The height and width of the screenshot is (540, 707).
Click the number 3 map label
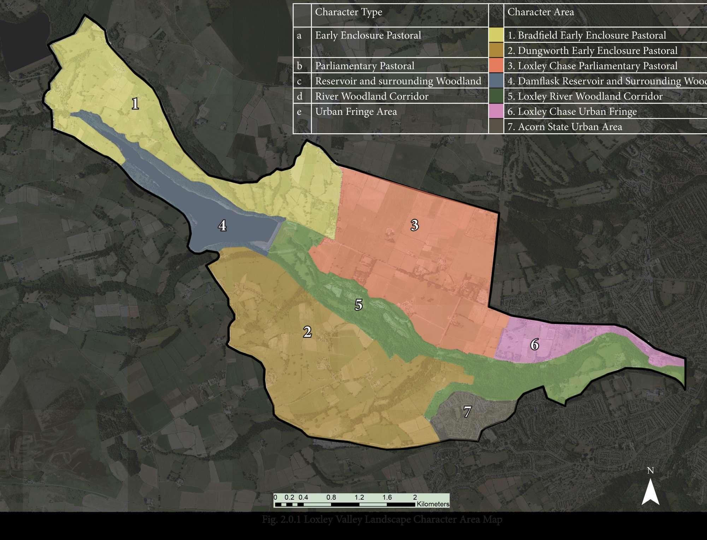414,225
